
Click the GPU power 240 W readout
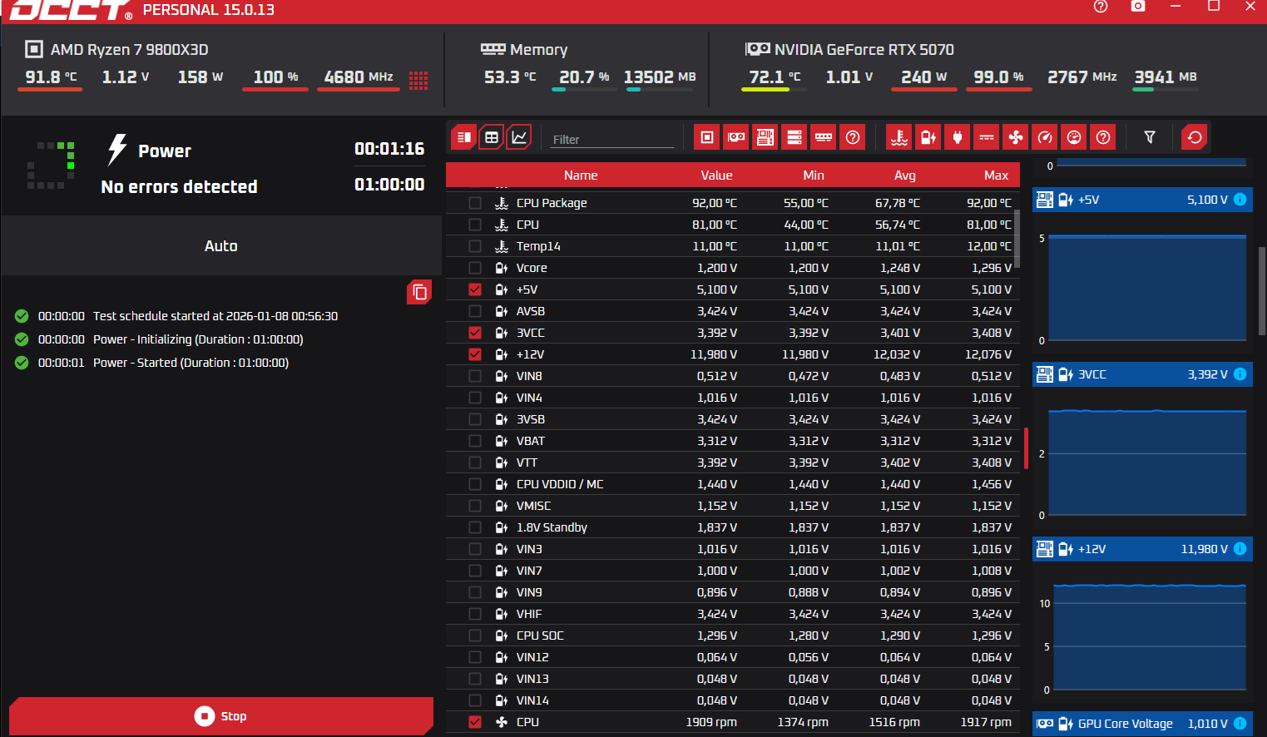click(923, 77)
